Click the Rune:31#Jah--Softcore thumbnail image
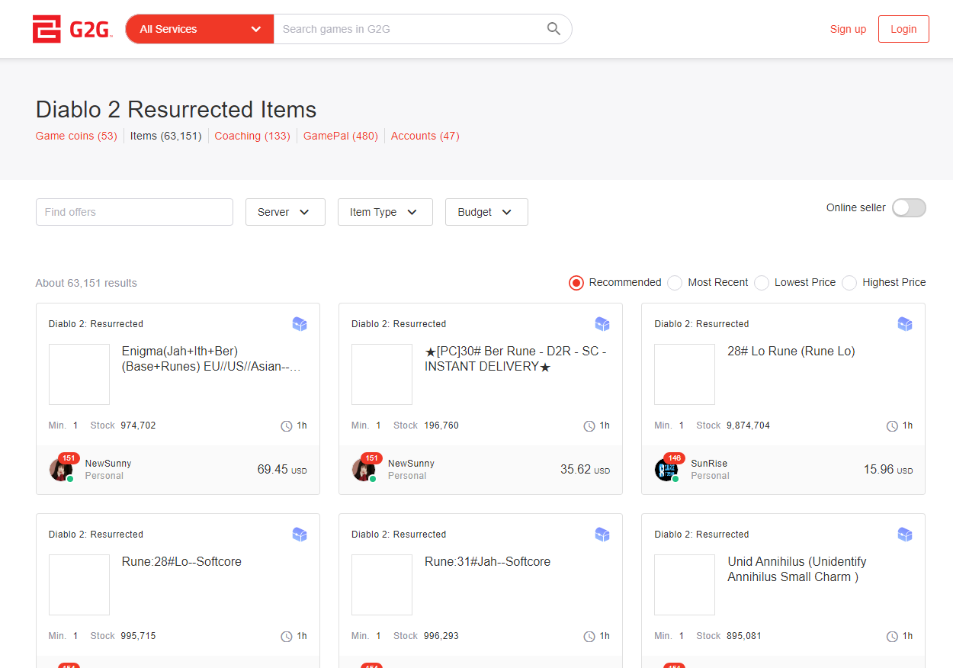Screen dimensions: 953x668 pyautogui.click(x=382, y=585)
